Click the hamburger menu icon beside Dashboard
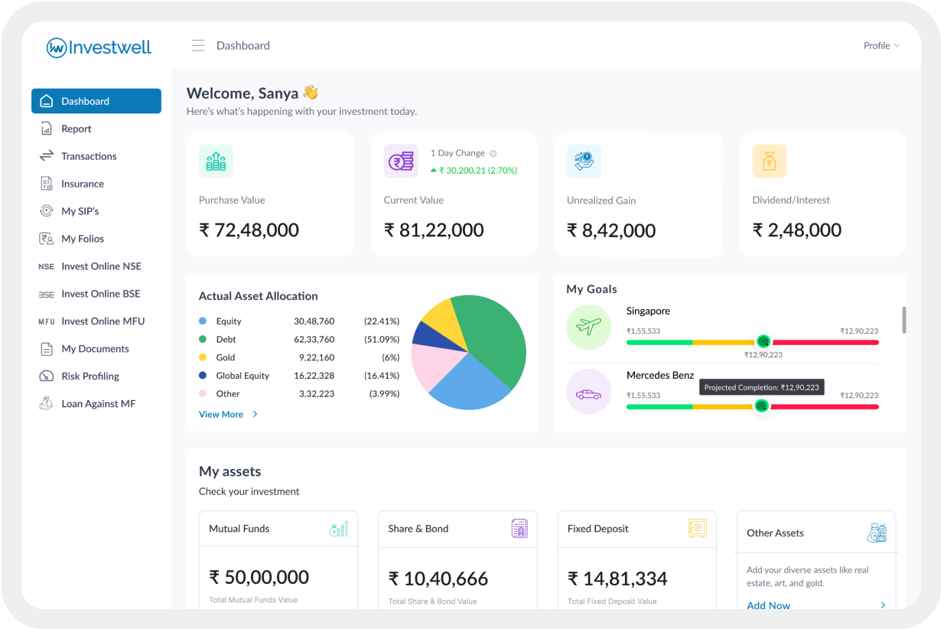 point(198,46)
